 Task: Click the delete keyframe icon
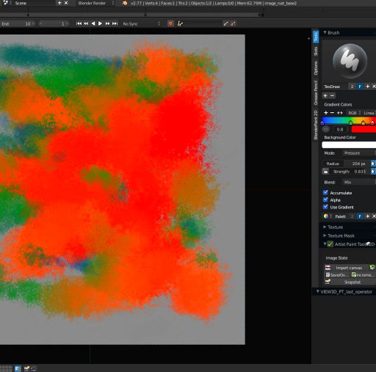click(x=233, y=23)
